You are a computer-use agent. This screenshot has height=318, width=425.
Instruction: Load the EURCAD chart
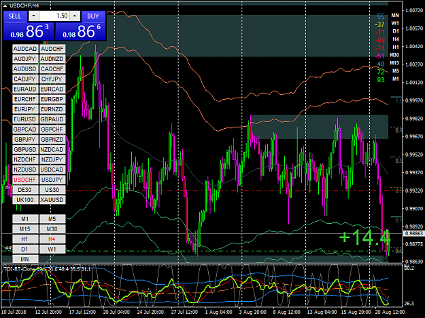(52, 89)
